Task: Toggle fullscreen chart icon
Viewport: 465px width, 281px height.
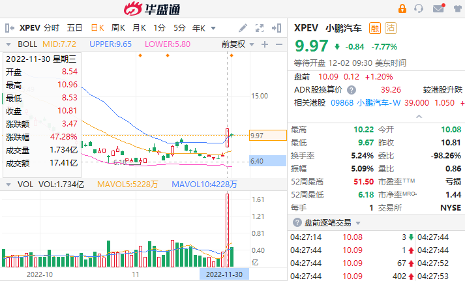Action: [260, 28]
